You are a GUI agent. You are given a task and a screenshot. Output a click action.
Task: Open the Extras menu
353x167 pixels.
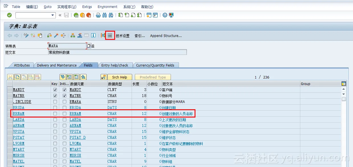[87, 7]
